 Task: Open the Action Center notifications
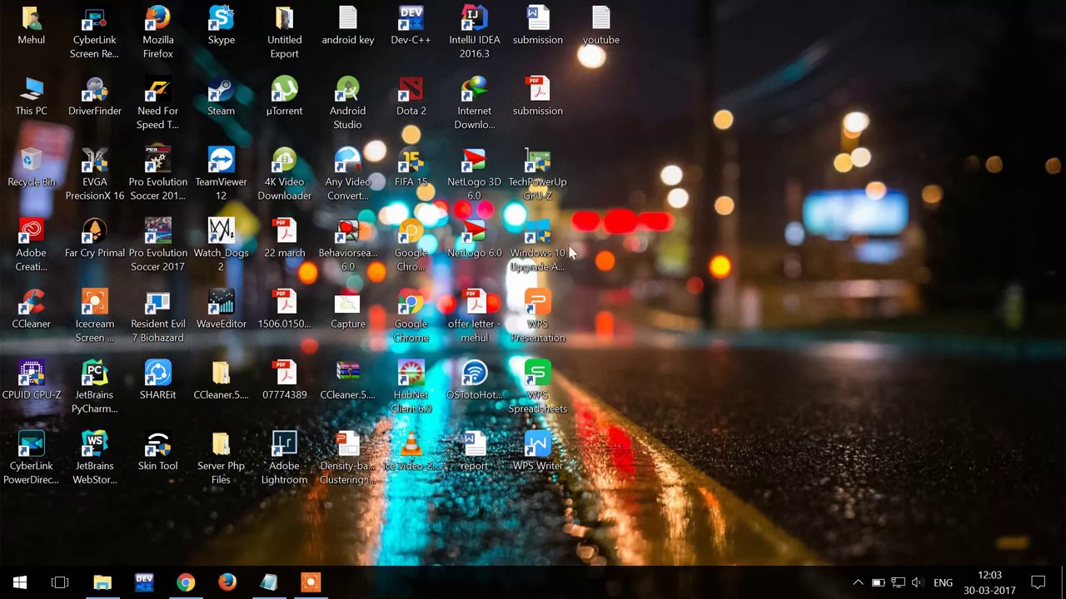[x=1038, y=582]
